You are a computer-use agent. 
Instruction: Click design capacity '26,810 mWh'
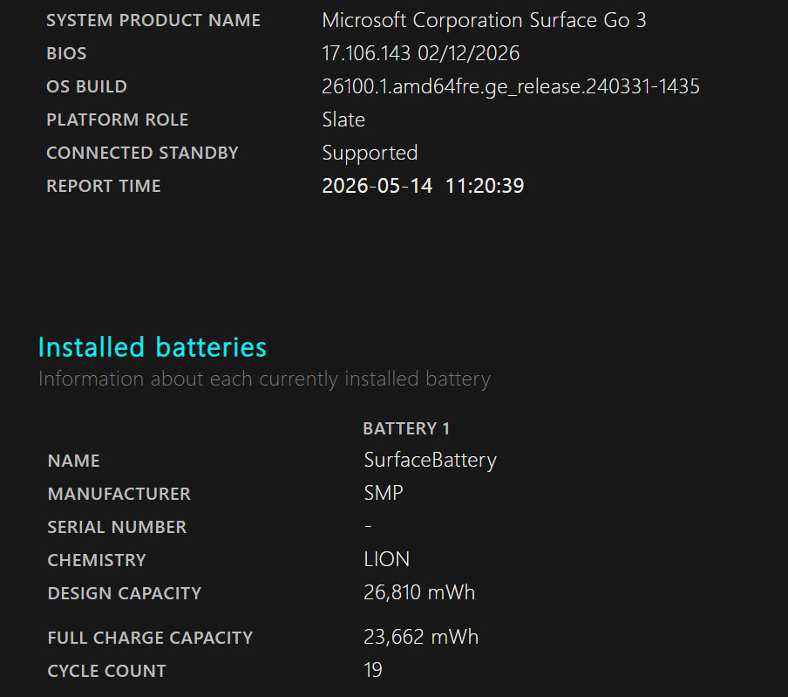pos(419,593)
